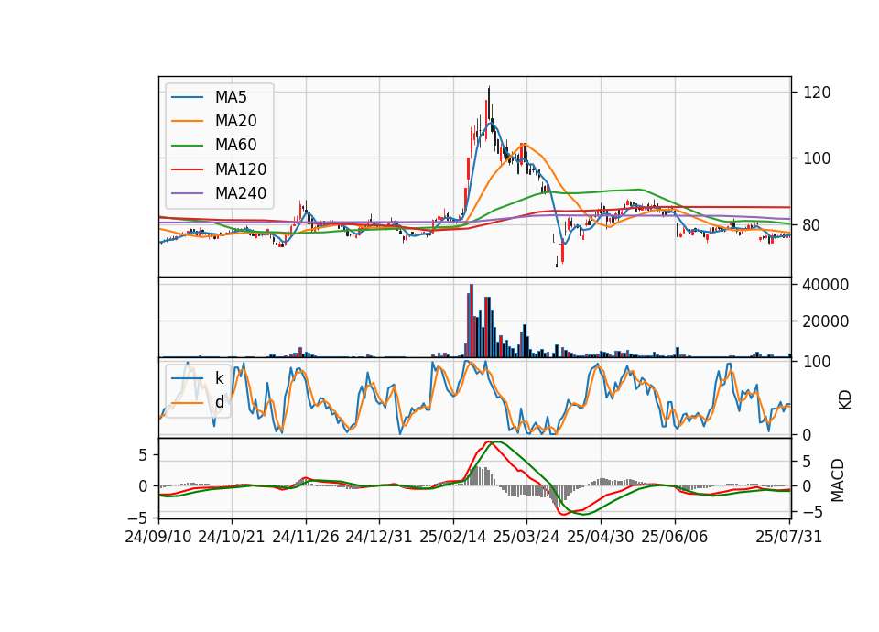The image size is (879, 632).
Task: Click the 20000 volume axis label
Action: [x=826, y=321]
